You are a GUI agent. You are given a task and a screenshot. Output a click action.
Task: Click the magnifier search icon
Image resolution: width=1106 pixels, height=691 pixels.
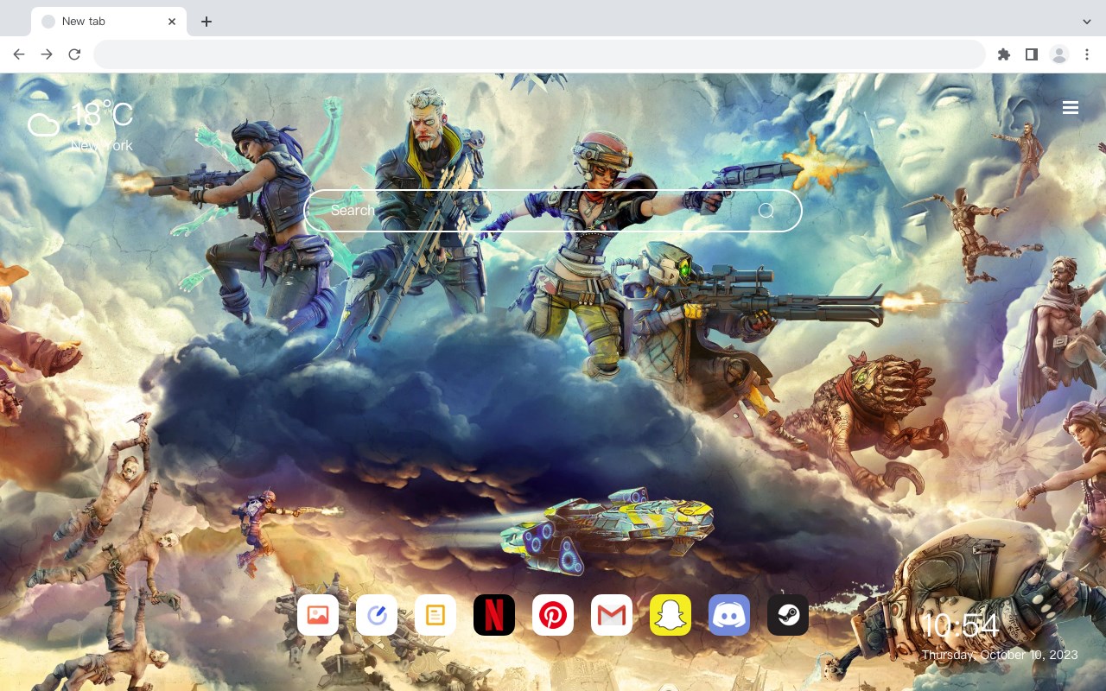click(x=766, y=211)
